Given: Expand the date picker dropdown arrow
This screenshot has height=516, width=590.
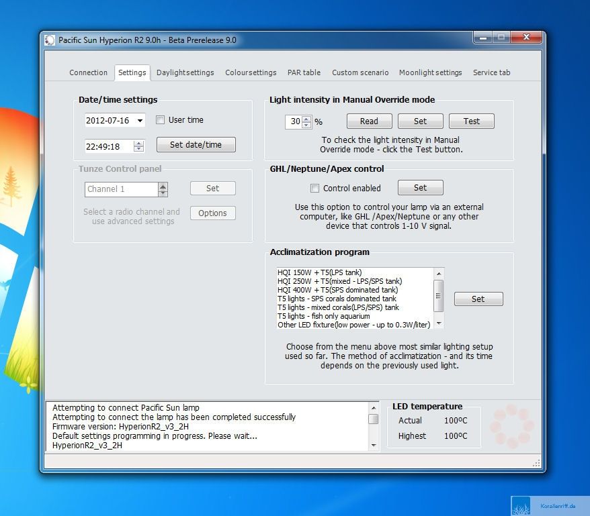Looking at the screenshot, I should pyautogui.click(x=140, y=121).
